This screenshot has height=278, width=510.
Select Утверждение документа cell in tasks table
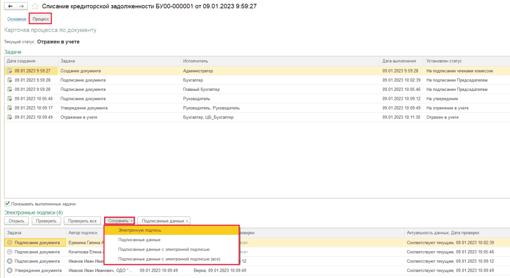[119, 108]
